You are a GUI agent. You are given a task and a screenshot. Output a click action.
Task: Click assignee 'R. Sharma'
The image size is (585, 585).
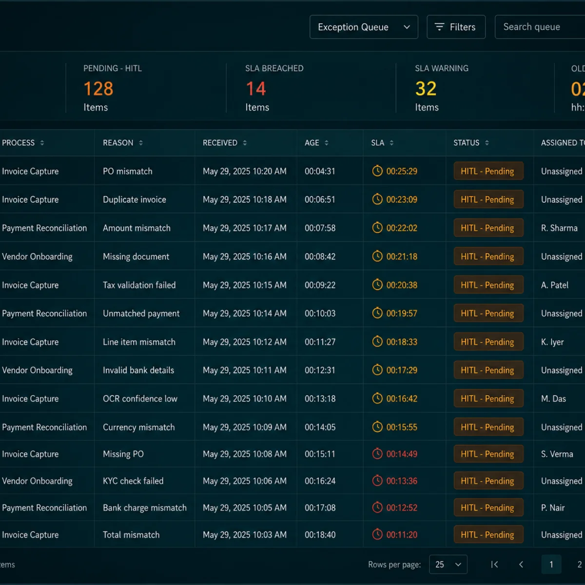(559, 228)
